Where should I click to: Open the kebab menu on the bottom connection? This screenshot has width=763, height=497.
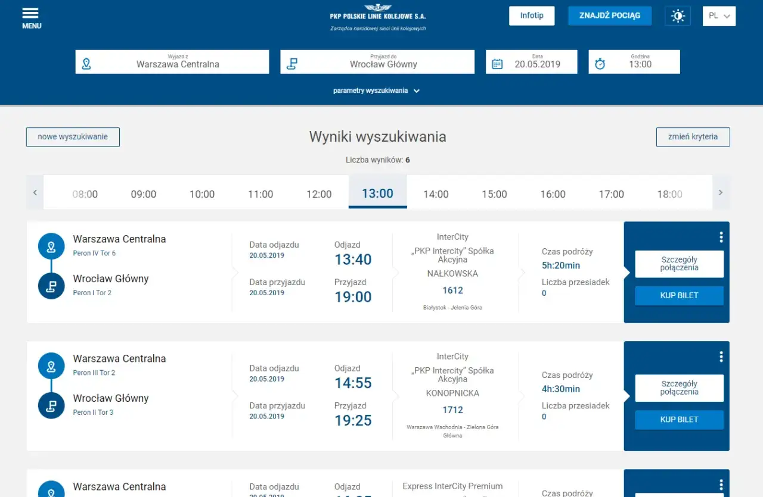(x=720, y=483)
